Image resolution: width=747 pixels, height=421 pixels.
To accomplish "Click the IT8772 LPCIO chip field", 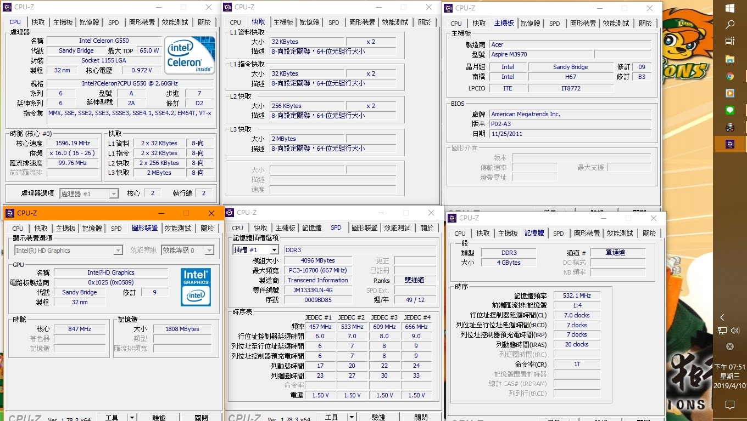I will click(571, 88).
